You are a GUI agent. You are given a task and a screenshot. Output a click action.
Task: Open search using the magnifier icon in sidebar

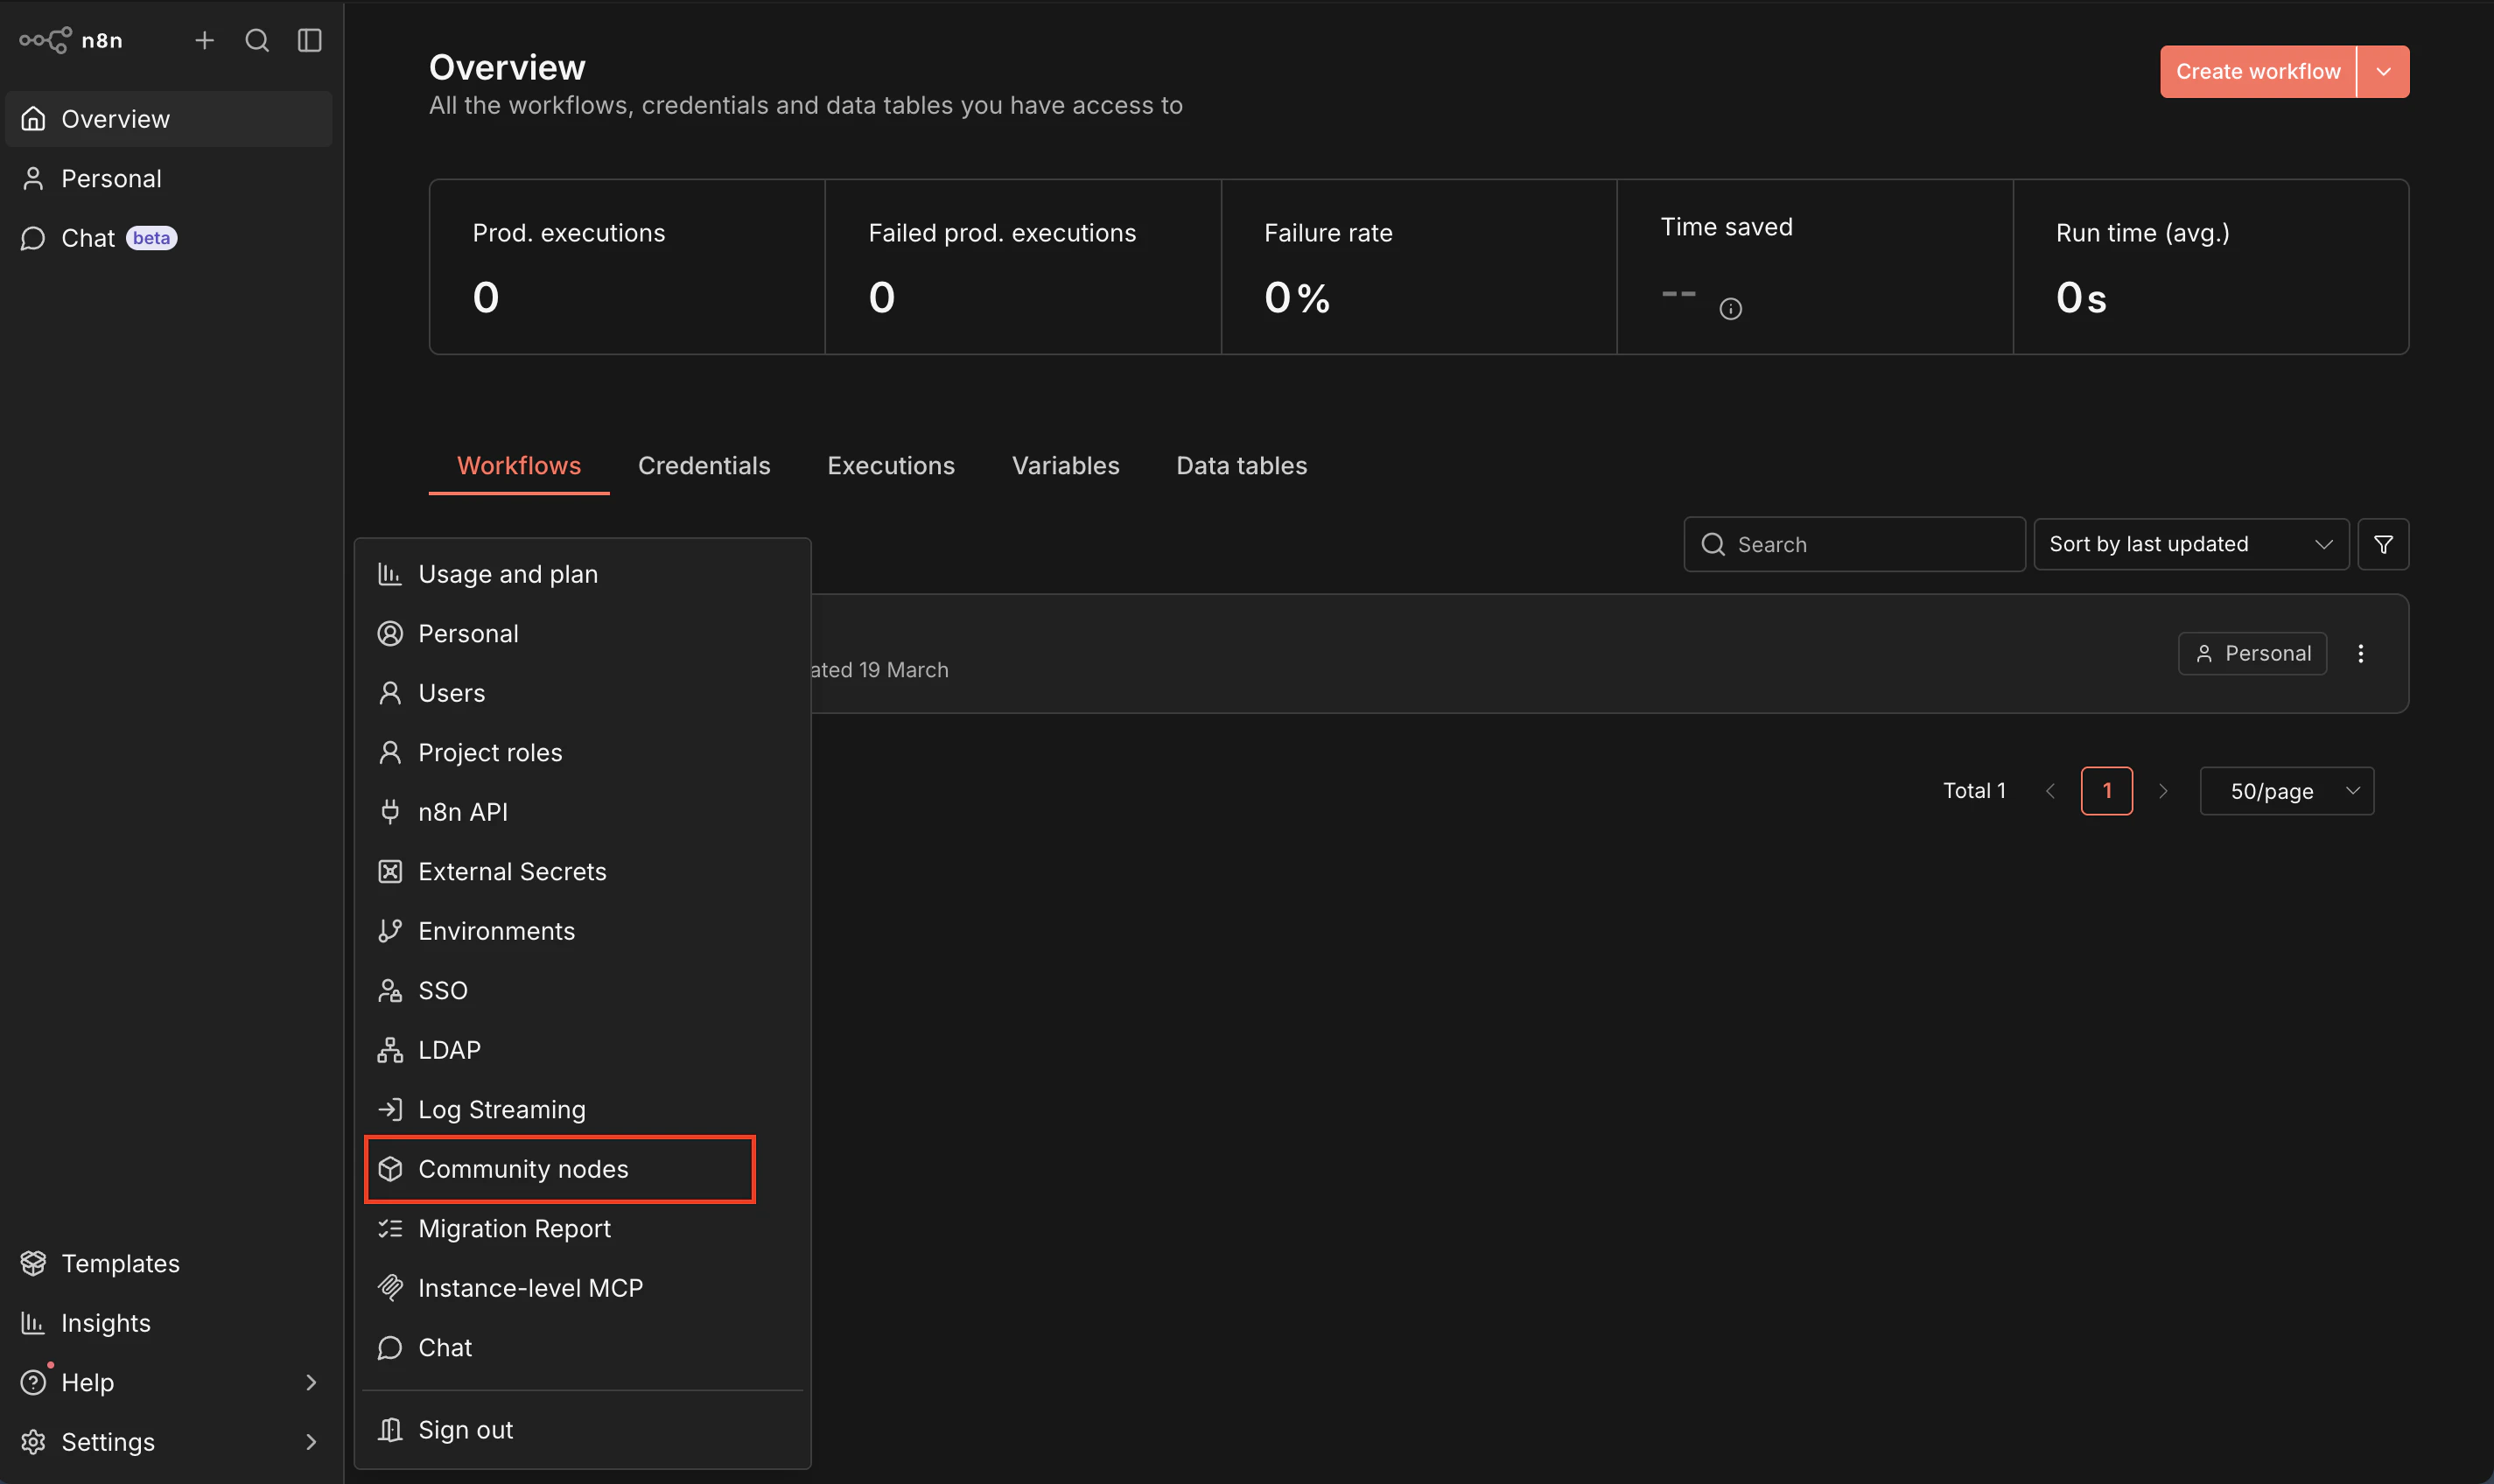click(257, 41)
